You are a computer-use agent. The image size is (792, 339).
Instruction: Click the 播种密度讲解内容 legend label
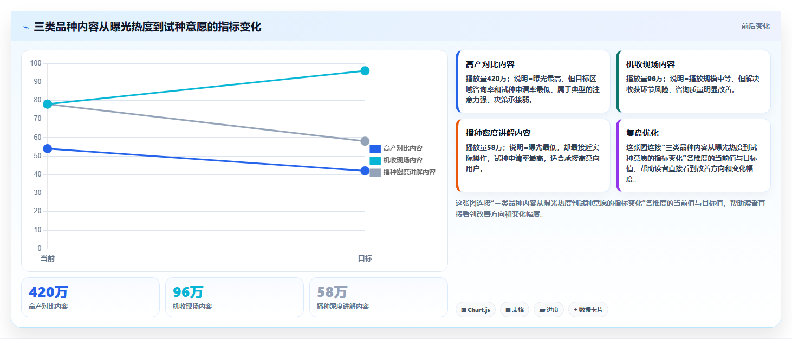pos(410,172)
